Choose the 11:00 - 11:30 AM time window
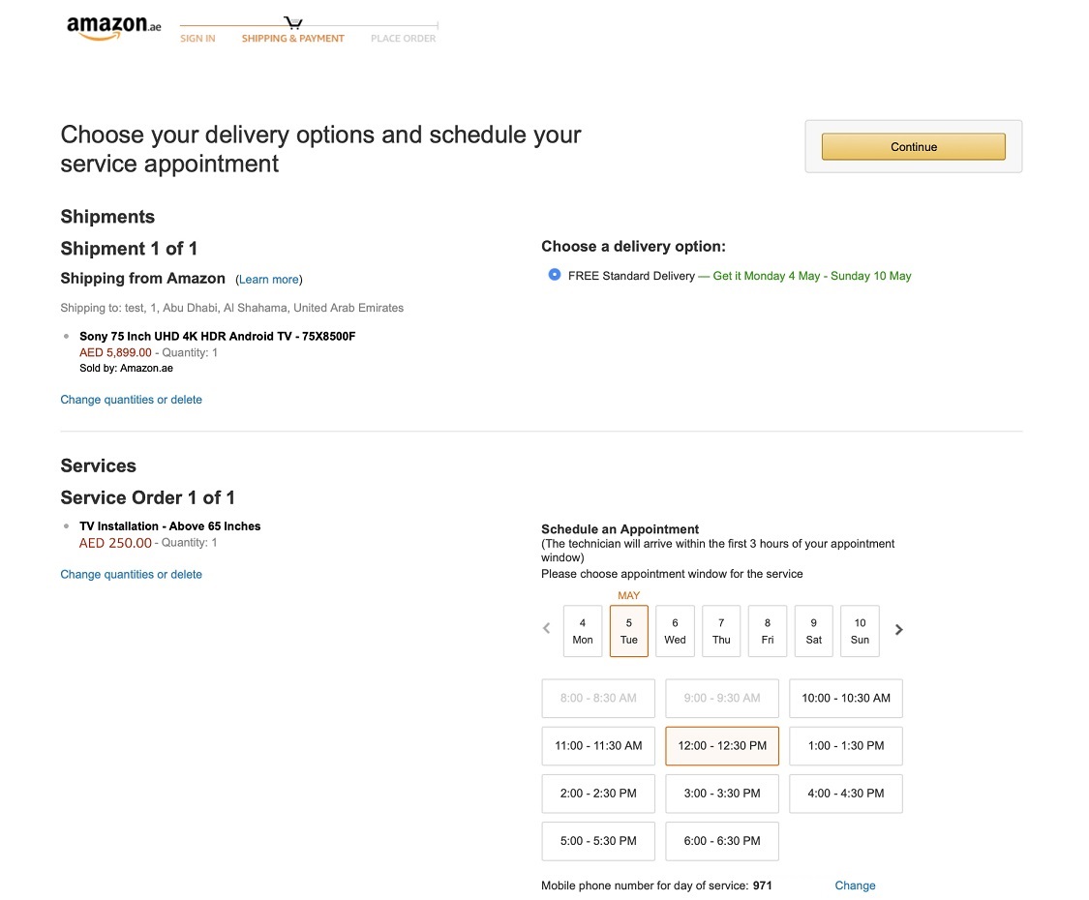This screenshot has height=900, width=1089. tap(598, 746)
